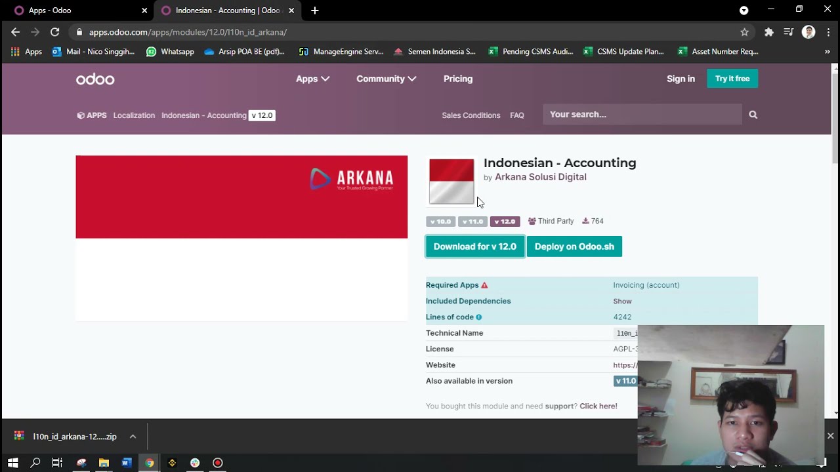This screenshot has height=472, width=840.
Task: Open the Mail - Nico Singgih bookmark
Action: [93, 51]
